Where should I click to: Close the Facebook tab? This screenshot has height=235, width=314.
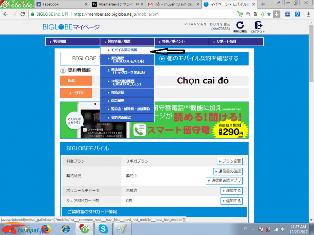86,4
